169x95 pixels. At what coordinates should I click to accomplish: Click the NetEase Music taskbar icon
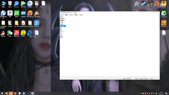[15, 93]
